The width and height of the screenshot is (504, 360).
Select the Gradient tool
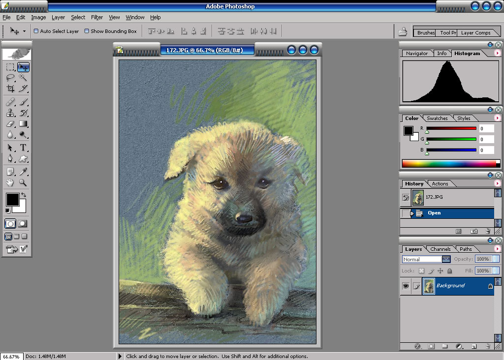coord(23,123)
